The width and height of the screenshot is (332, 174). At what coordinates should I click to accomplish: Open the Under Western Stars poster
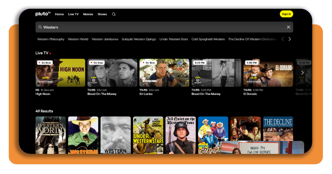click(148, 135)
